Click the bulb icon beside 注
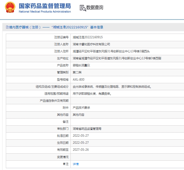 [x=64, y=164]
